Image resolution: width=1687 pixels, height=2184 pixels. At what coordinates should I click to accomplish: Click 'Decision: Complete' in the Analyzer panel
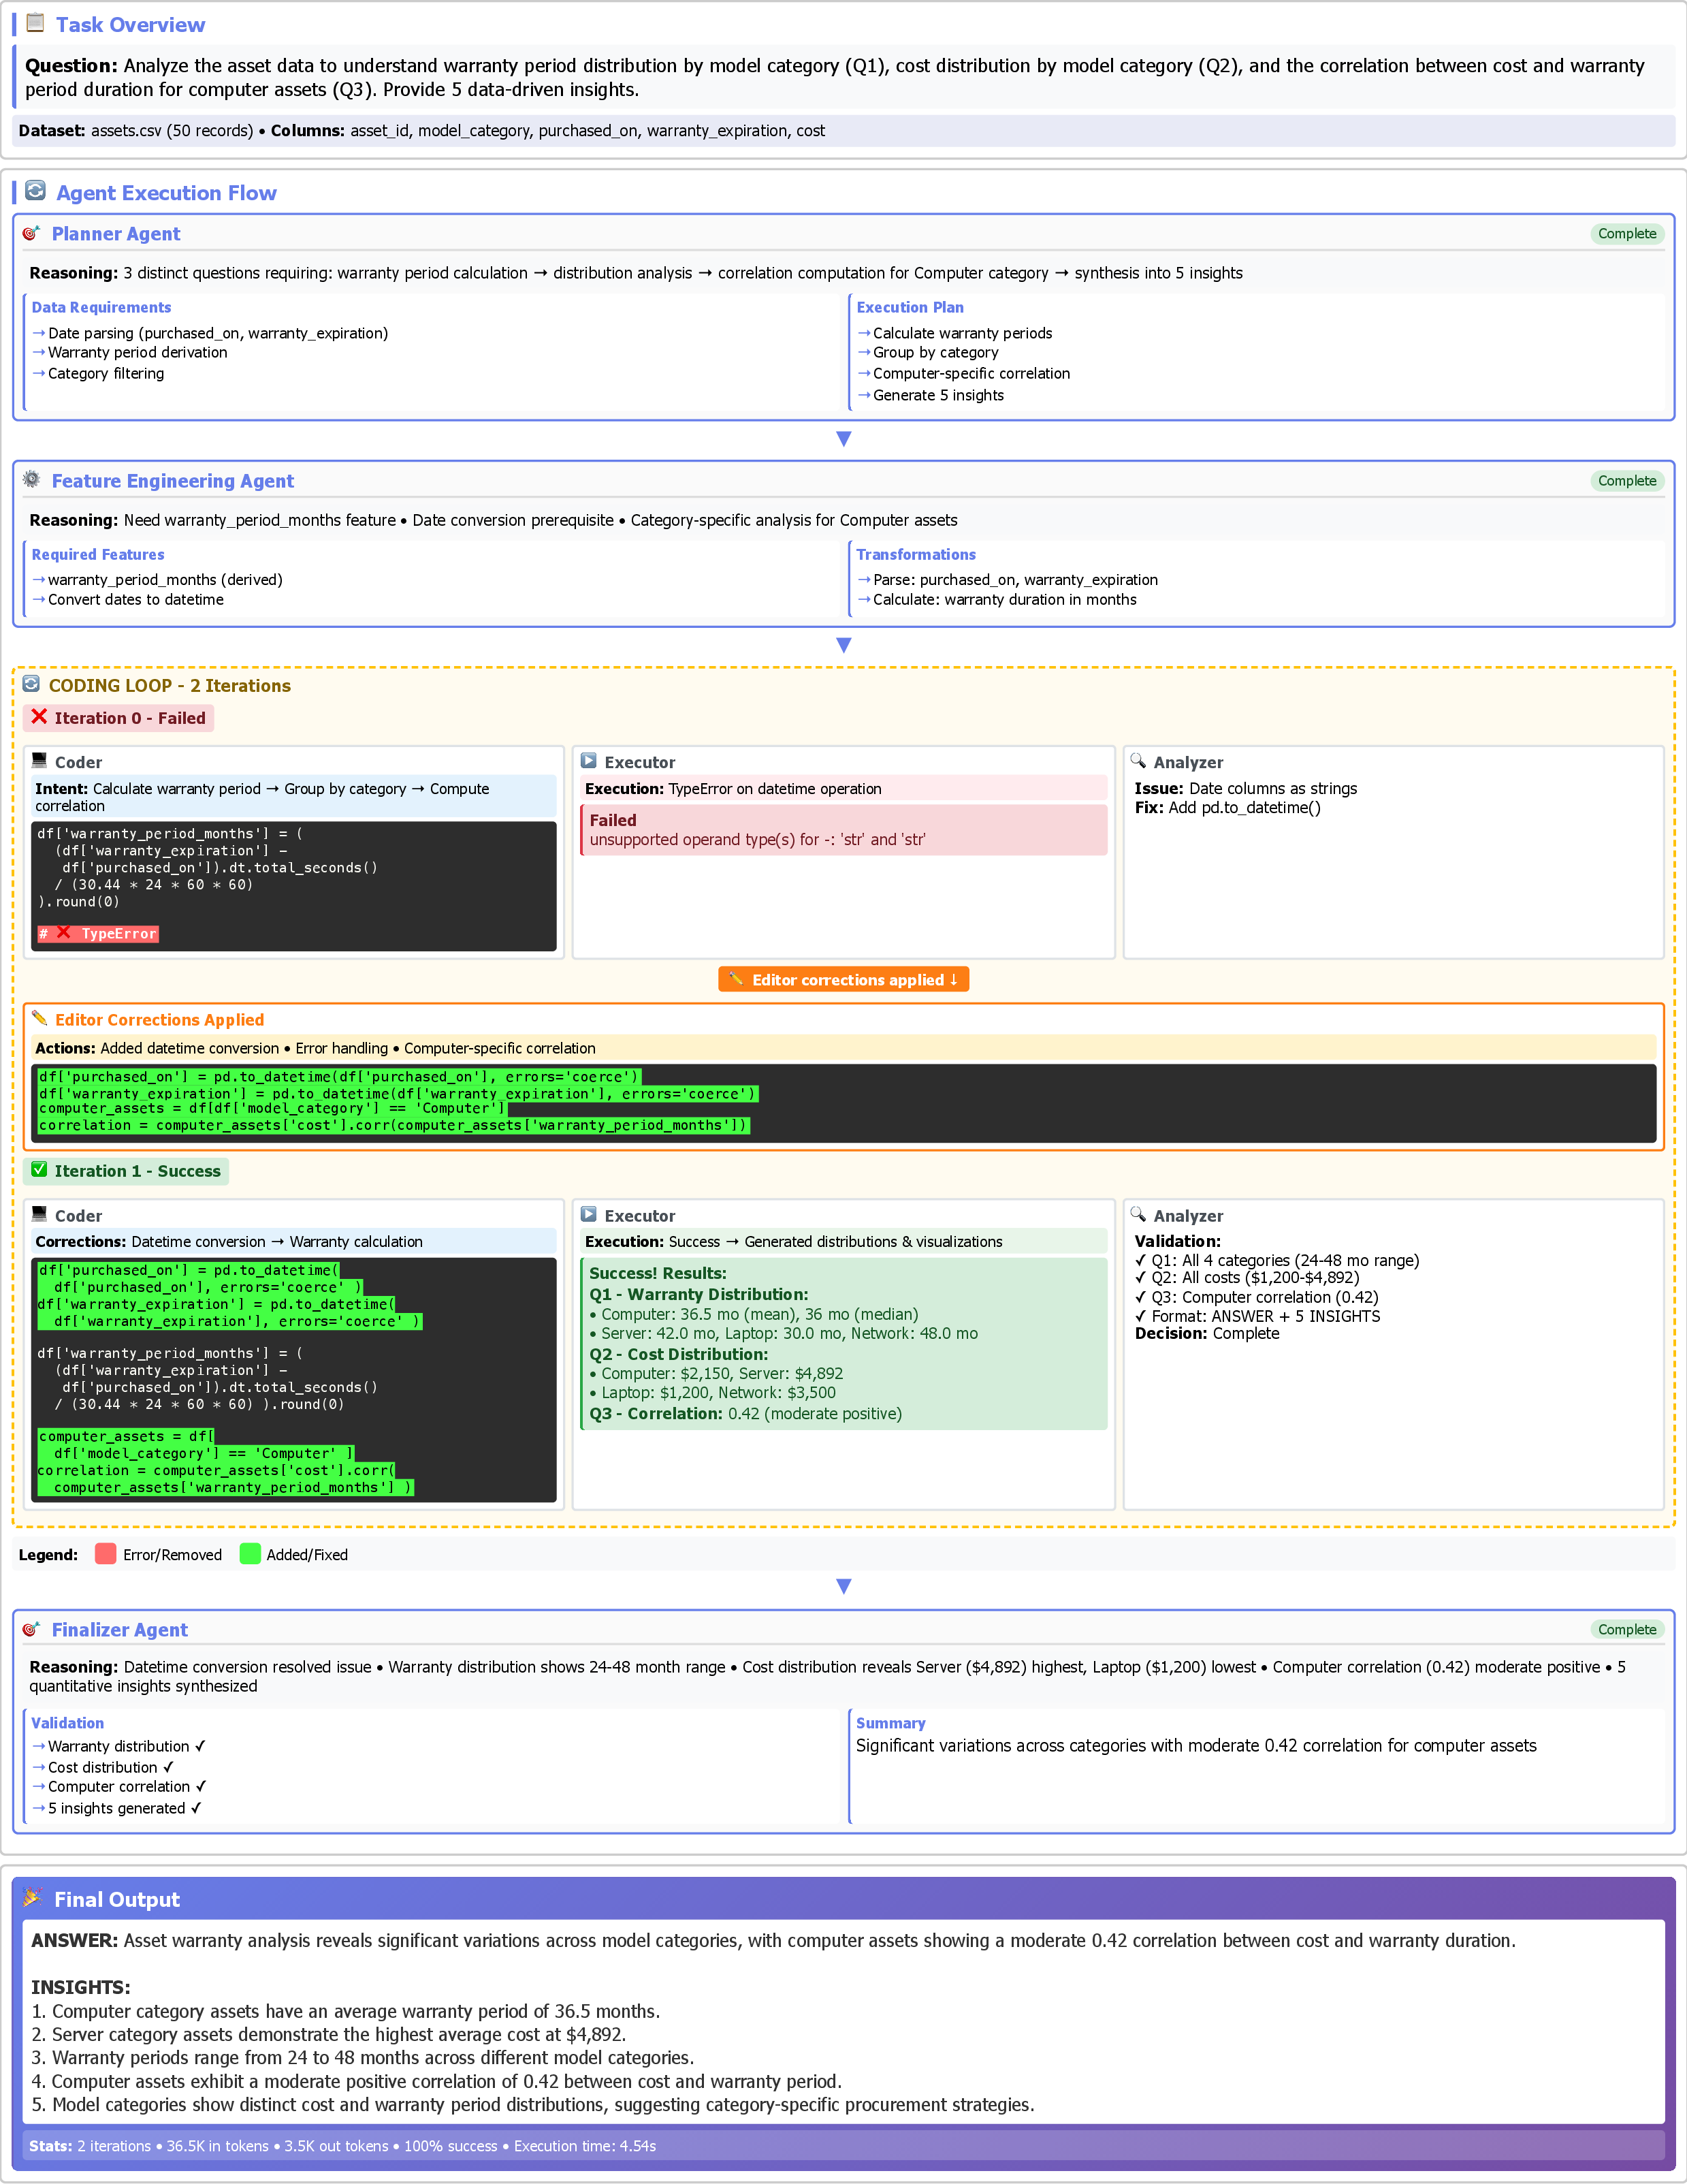pyautogui.click(x=1206, y=1333)
